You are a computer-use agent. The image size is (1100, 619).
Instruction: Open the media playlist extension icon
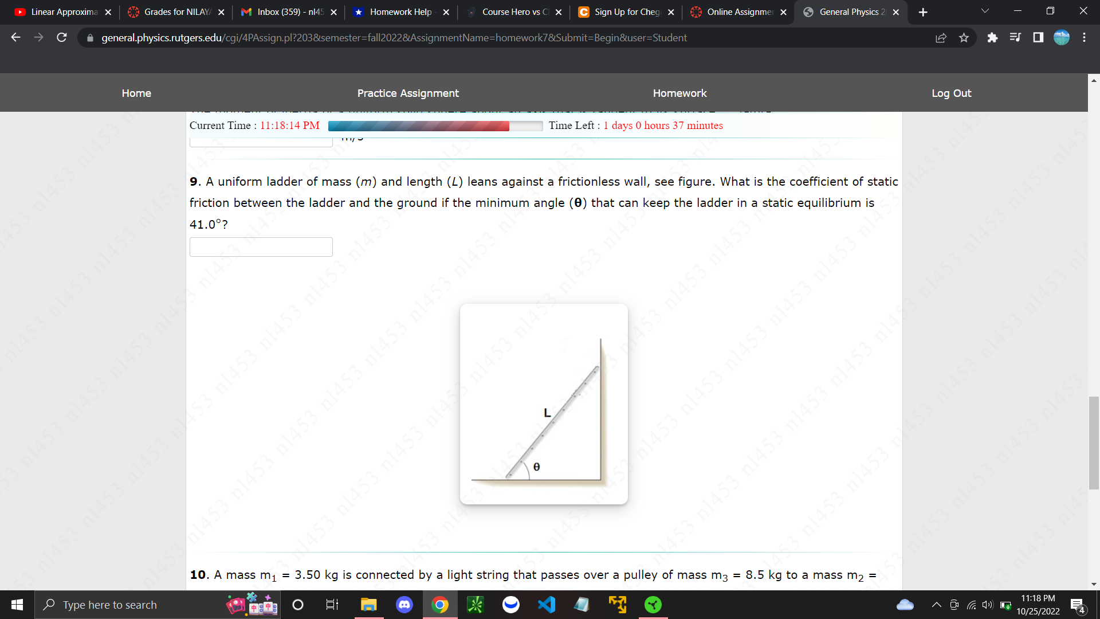pos(1015,37)
